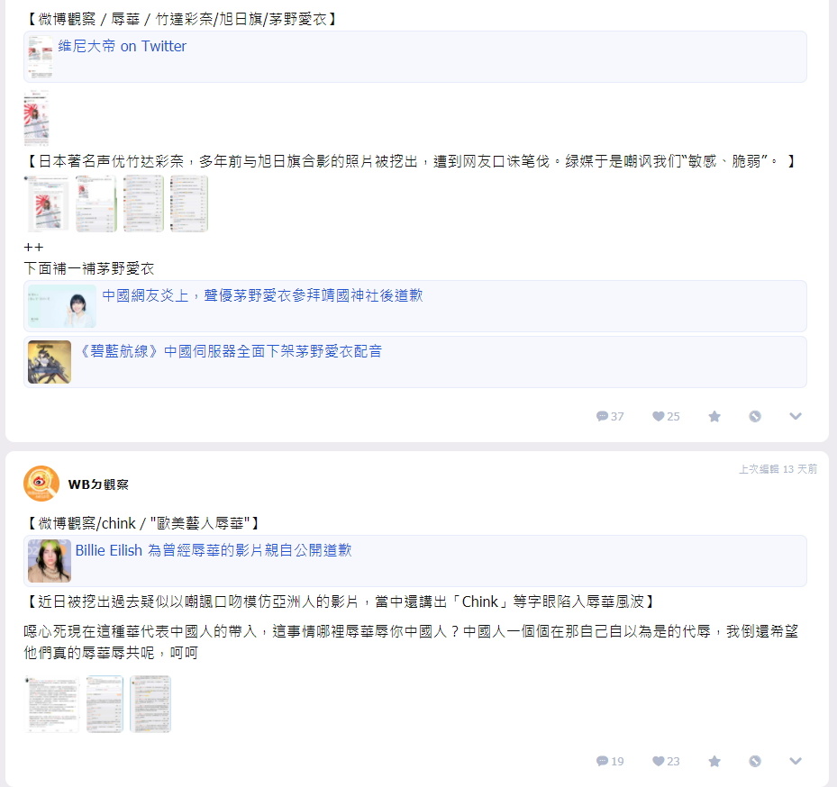Click replurk icon on the second post
837x787 pixels.
coord(755,761)
